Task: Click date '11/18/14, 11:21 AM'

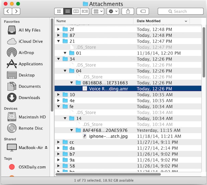Action: (x=159, y=136)
